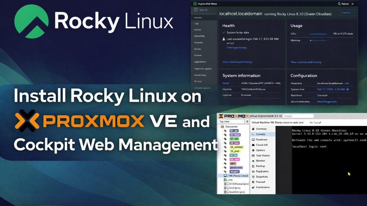Open the Task History list icon tab
The height and width of the screenshot is (206, 367).
253,156
